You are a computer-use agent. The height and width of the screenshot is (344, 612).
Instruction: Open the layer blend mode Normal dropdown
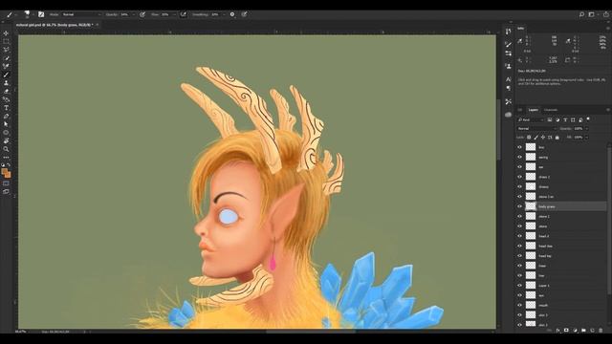tap(536, 128)
